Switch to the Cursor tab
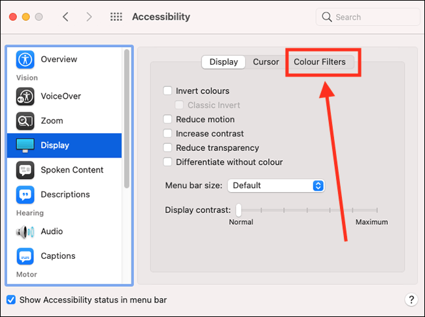The width and height of the screenshot is (425, 317). click(266, 62)
